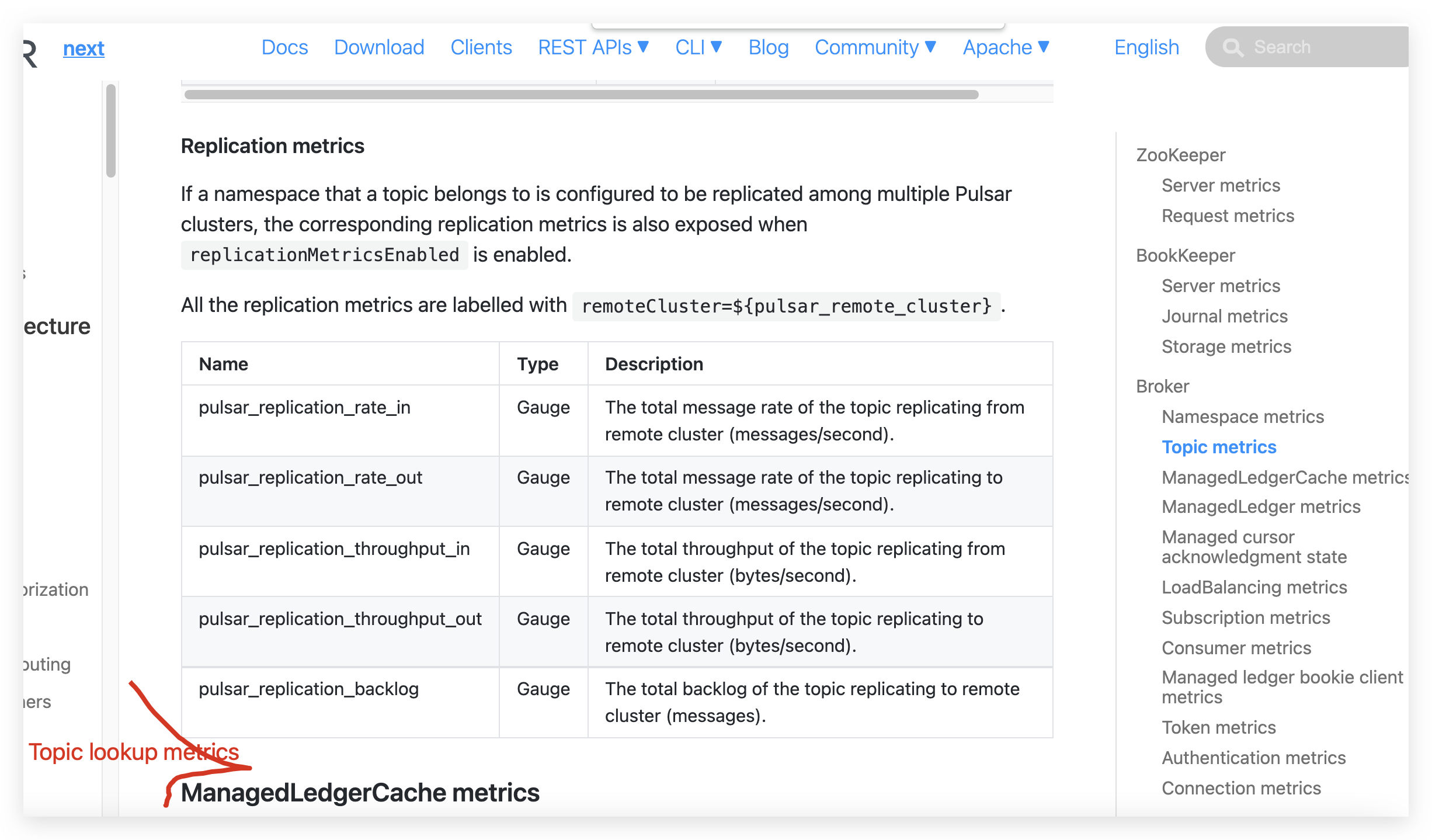Select Subscription metrics in the right sidebar
Image resolution: width=1432 pixels, height=840 pixels.
coord(1245,617)
